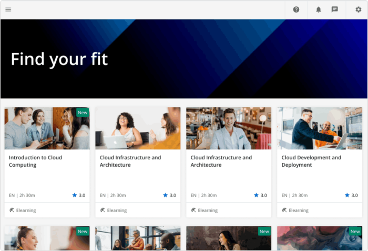Image resolution: width=368 pixels, height=251 pixels.
Task: Select thumbnail of man in restaurant
Action: click(229, 128)
